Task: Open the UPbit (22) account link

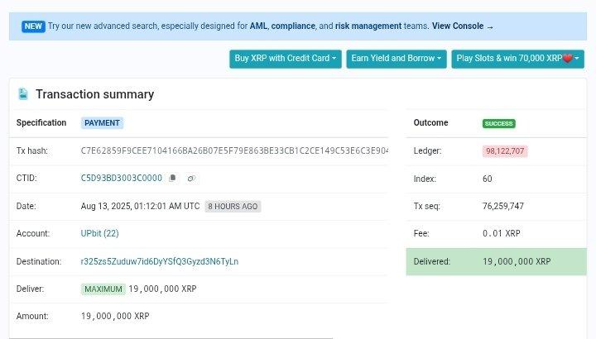Action: [x=99, y=234]
